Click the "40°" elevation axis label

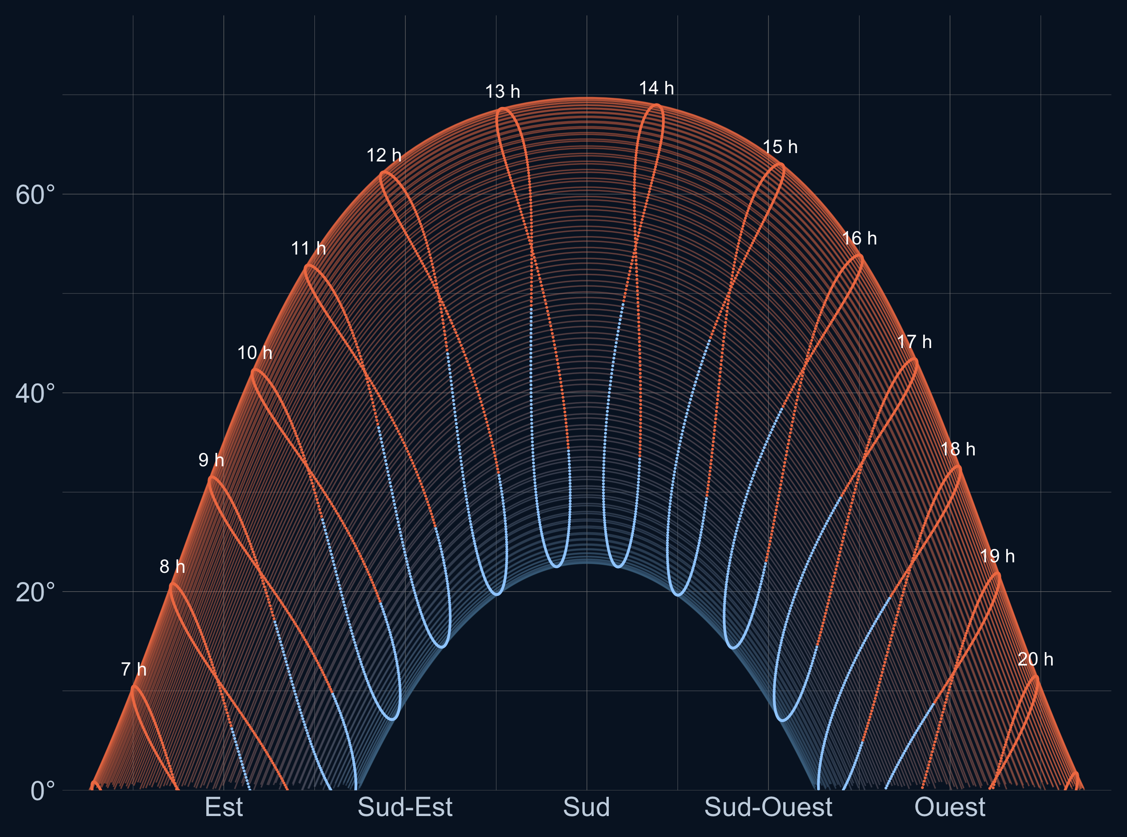coord(35,393)
